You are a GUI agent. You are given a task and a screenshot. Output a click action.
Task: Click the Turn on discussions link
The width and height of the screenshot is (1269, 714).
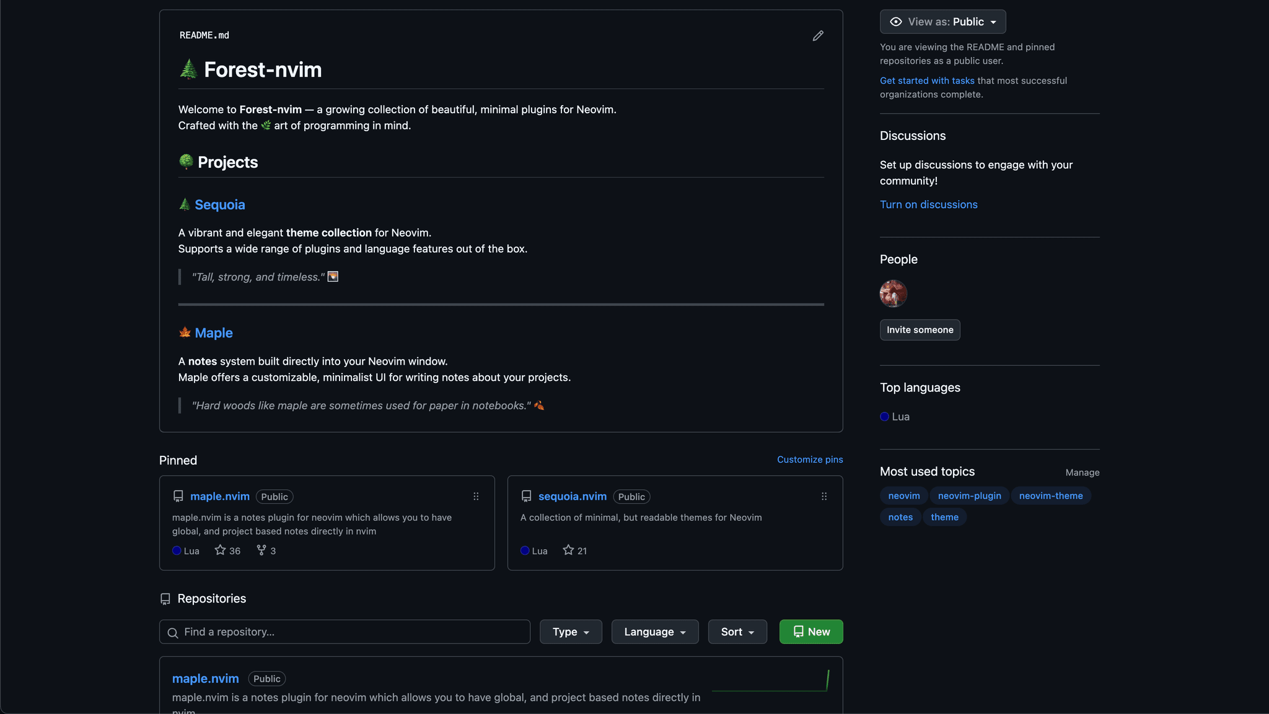(929, 204)
